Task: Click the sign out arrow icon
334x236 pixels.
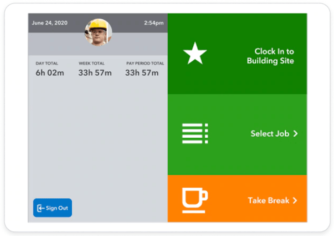Action: pyautogui.click(x=40, y=208)
